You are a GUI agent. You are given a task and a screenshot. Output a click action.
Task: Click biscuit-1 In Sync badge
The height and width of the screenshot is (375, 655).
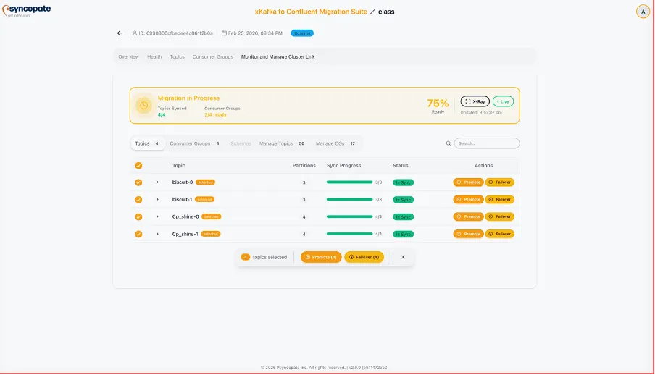(403, 200)
